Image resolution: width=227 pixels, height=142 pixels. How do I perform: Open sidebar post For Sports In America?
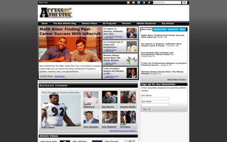161,45
